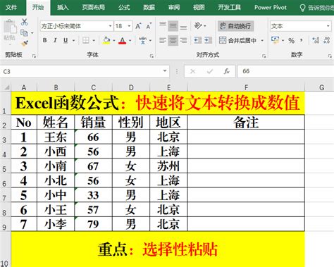
Task: Click the Cut scissors icon
Action: tap(24, 23)
